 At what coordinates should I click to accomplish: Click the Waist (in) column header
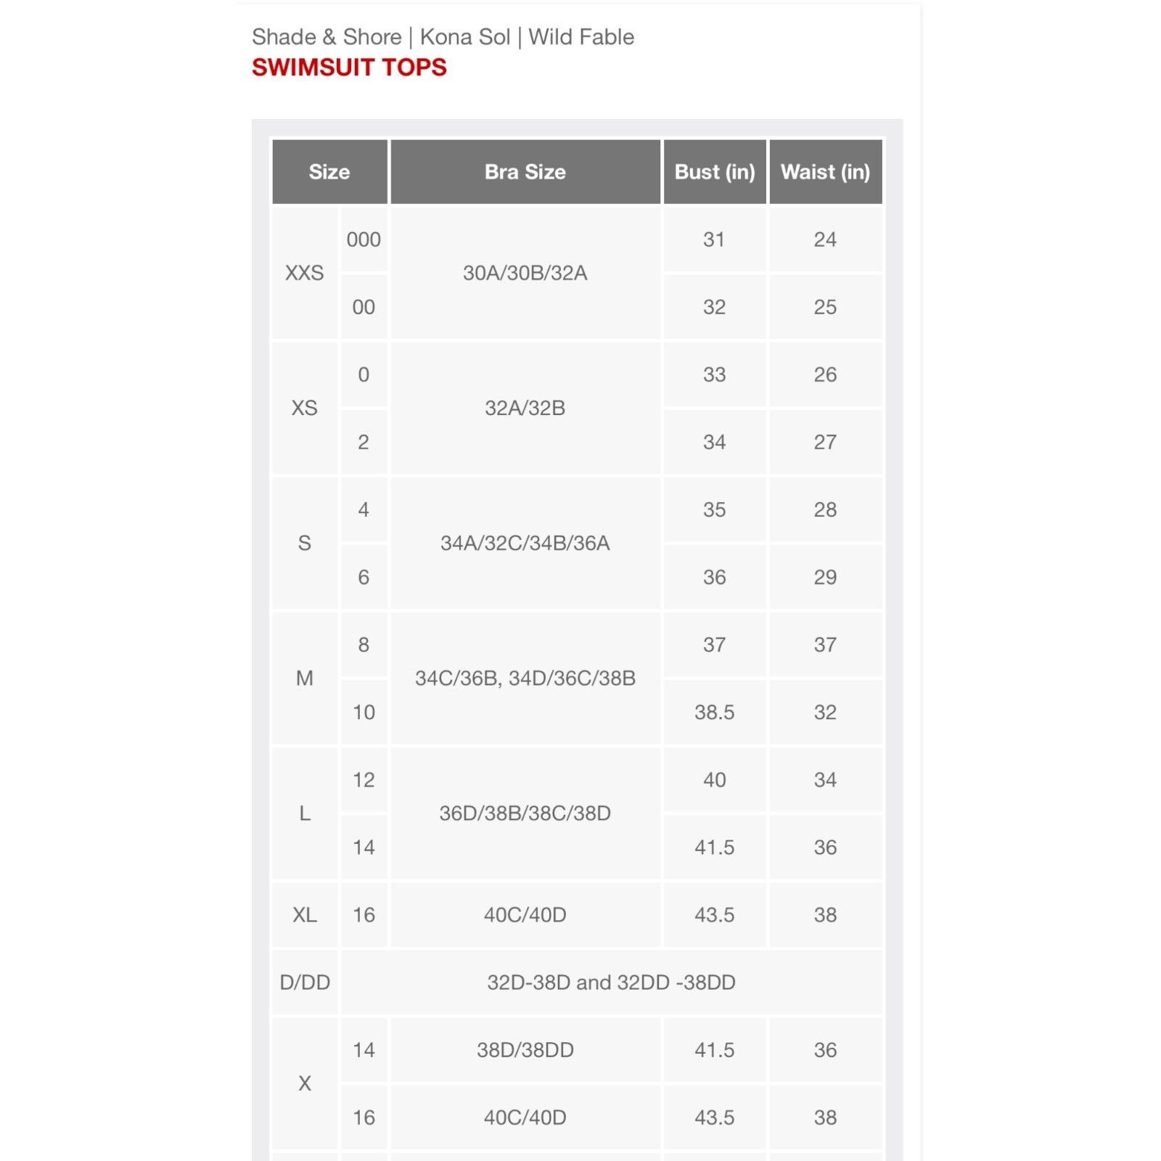pyautogui.click(x=826, y=172)
